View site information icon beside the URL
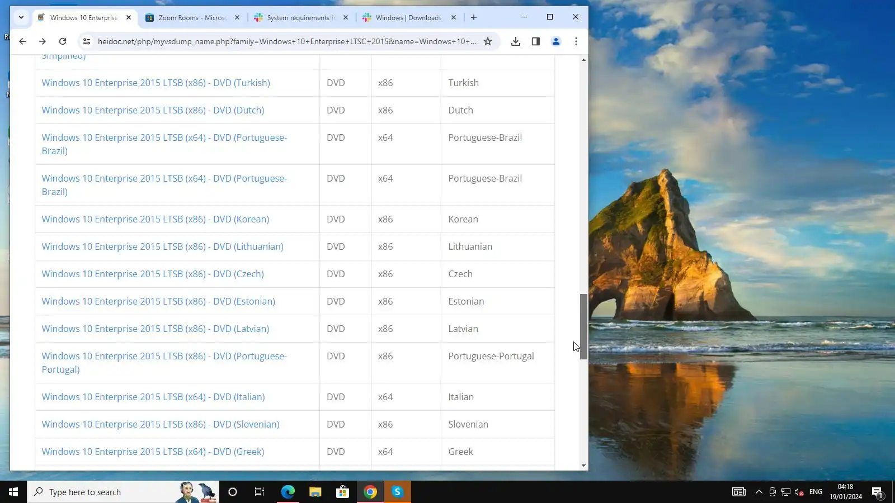Screen dimensions: 895x503 pyautogui.click(x=87, y=41)
